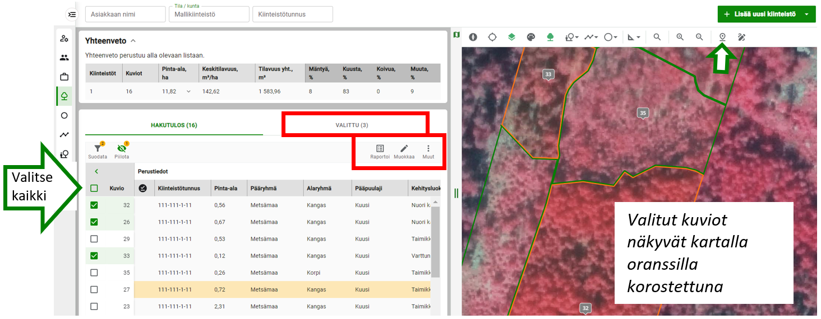
Task: Open the Pinta-ala 11,82 dropdown
Action: point(188,91)
